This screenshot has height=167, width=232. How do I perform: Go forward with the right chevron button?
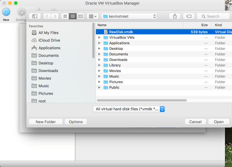tap(55, 16)
